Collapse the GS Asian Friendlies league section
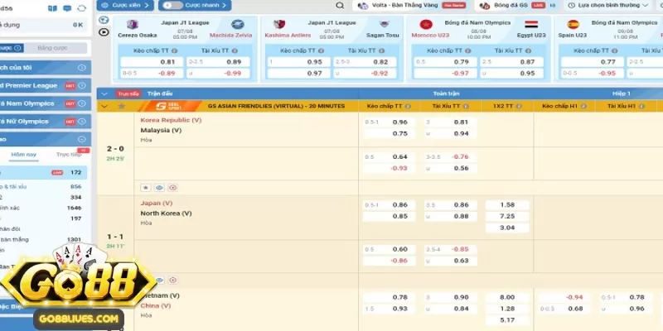The height and width of the screenshot is (331, 663). point(104,106)
